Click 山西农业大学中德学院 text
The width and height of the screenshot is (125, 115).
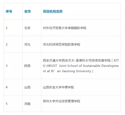[58, 87]
